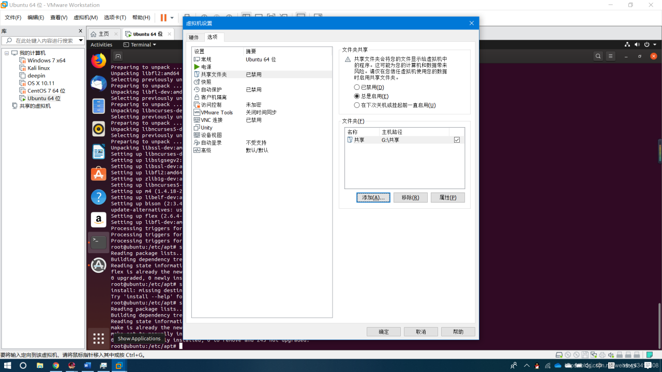Select Kali linux in the library
662x372 pixels.
(38, 68)
